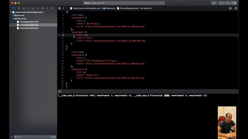Open the editor options lines icon

231,8
